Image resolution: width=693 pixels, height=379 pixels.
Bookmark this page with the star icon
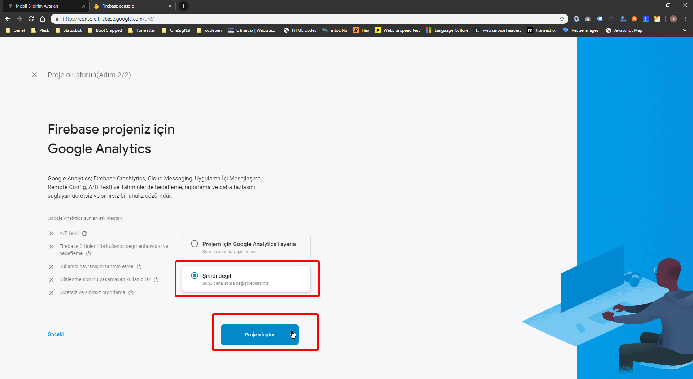[562, 19]
